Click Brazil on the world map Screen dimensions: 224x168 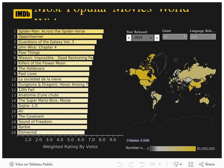click(x=158, y=97)
